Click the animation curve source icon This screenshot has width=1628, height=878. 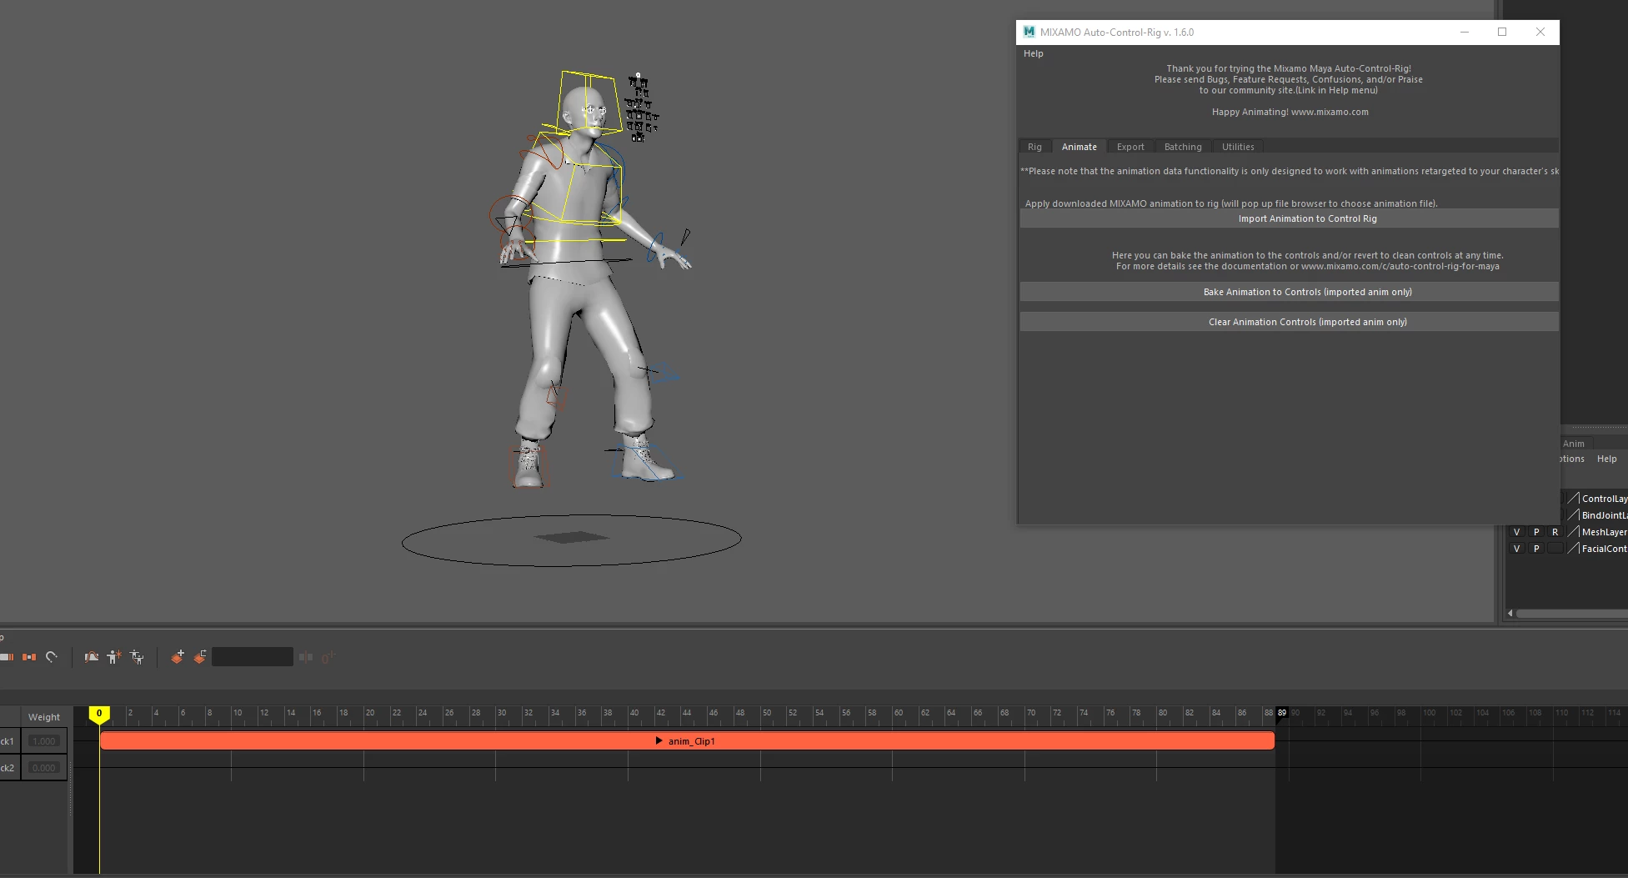click(92, 657)
